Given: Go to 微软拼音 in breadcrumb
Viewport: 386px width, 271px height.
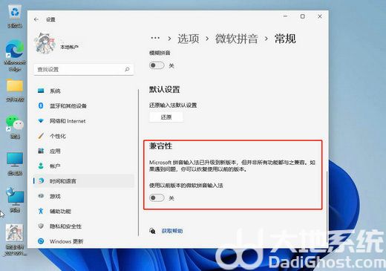Looking at the screenshot, I should click(x=236, y=39).
